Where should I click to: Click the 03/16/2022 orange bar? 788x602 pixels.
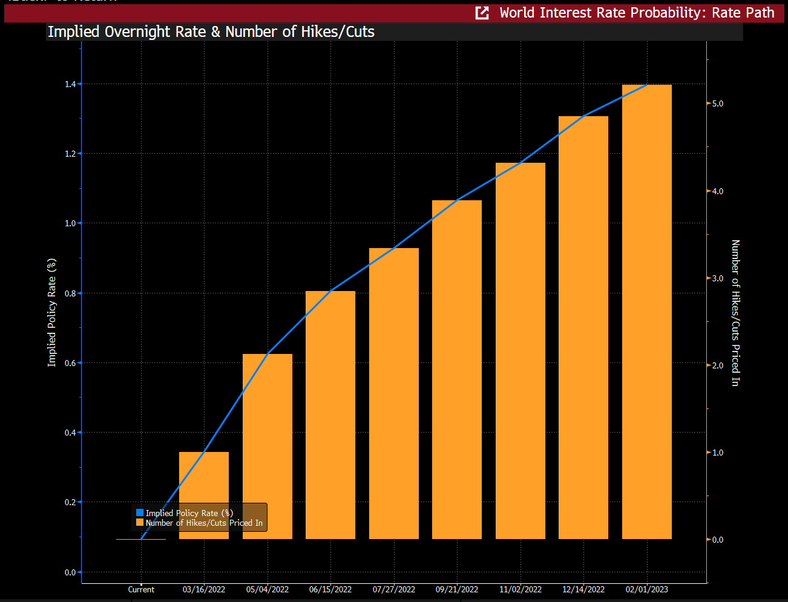pos(204,496)
